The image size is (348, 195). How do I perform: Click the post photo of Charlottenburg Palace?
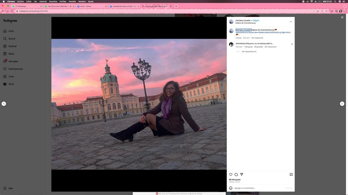pyautogui.click(x=139, y=104)
